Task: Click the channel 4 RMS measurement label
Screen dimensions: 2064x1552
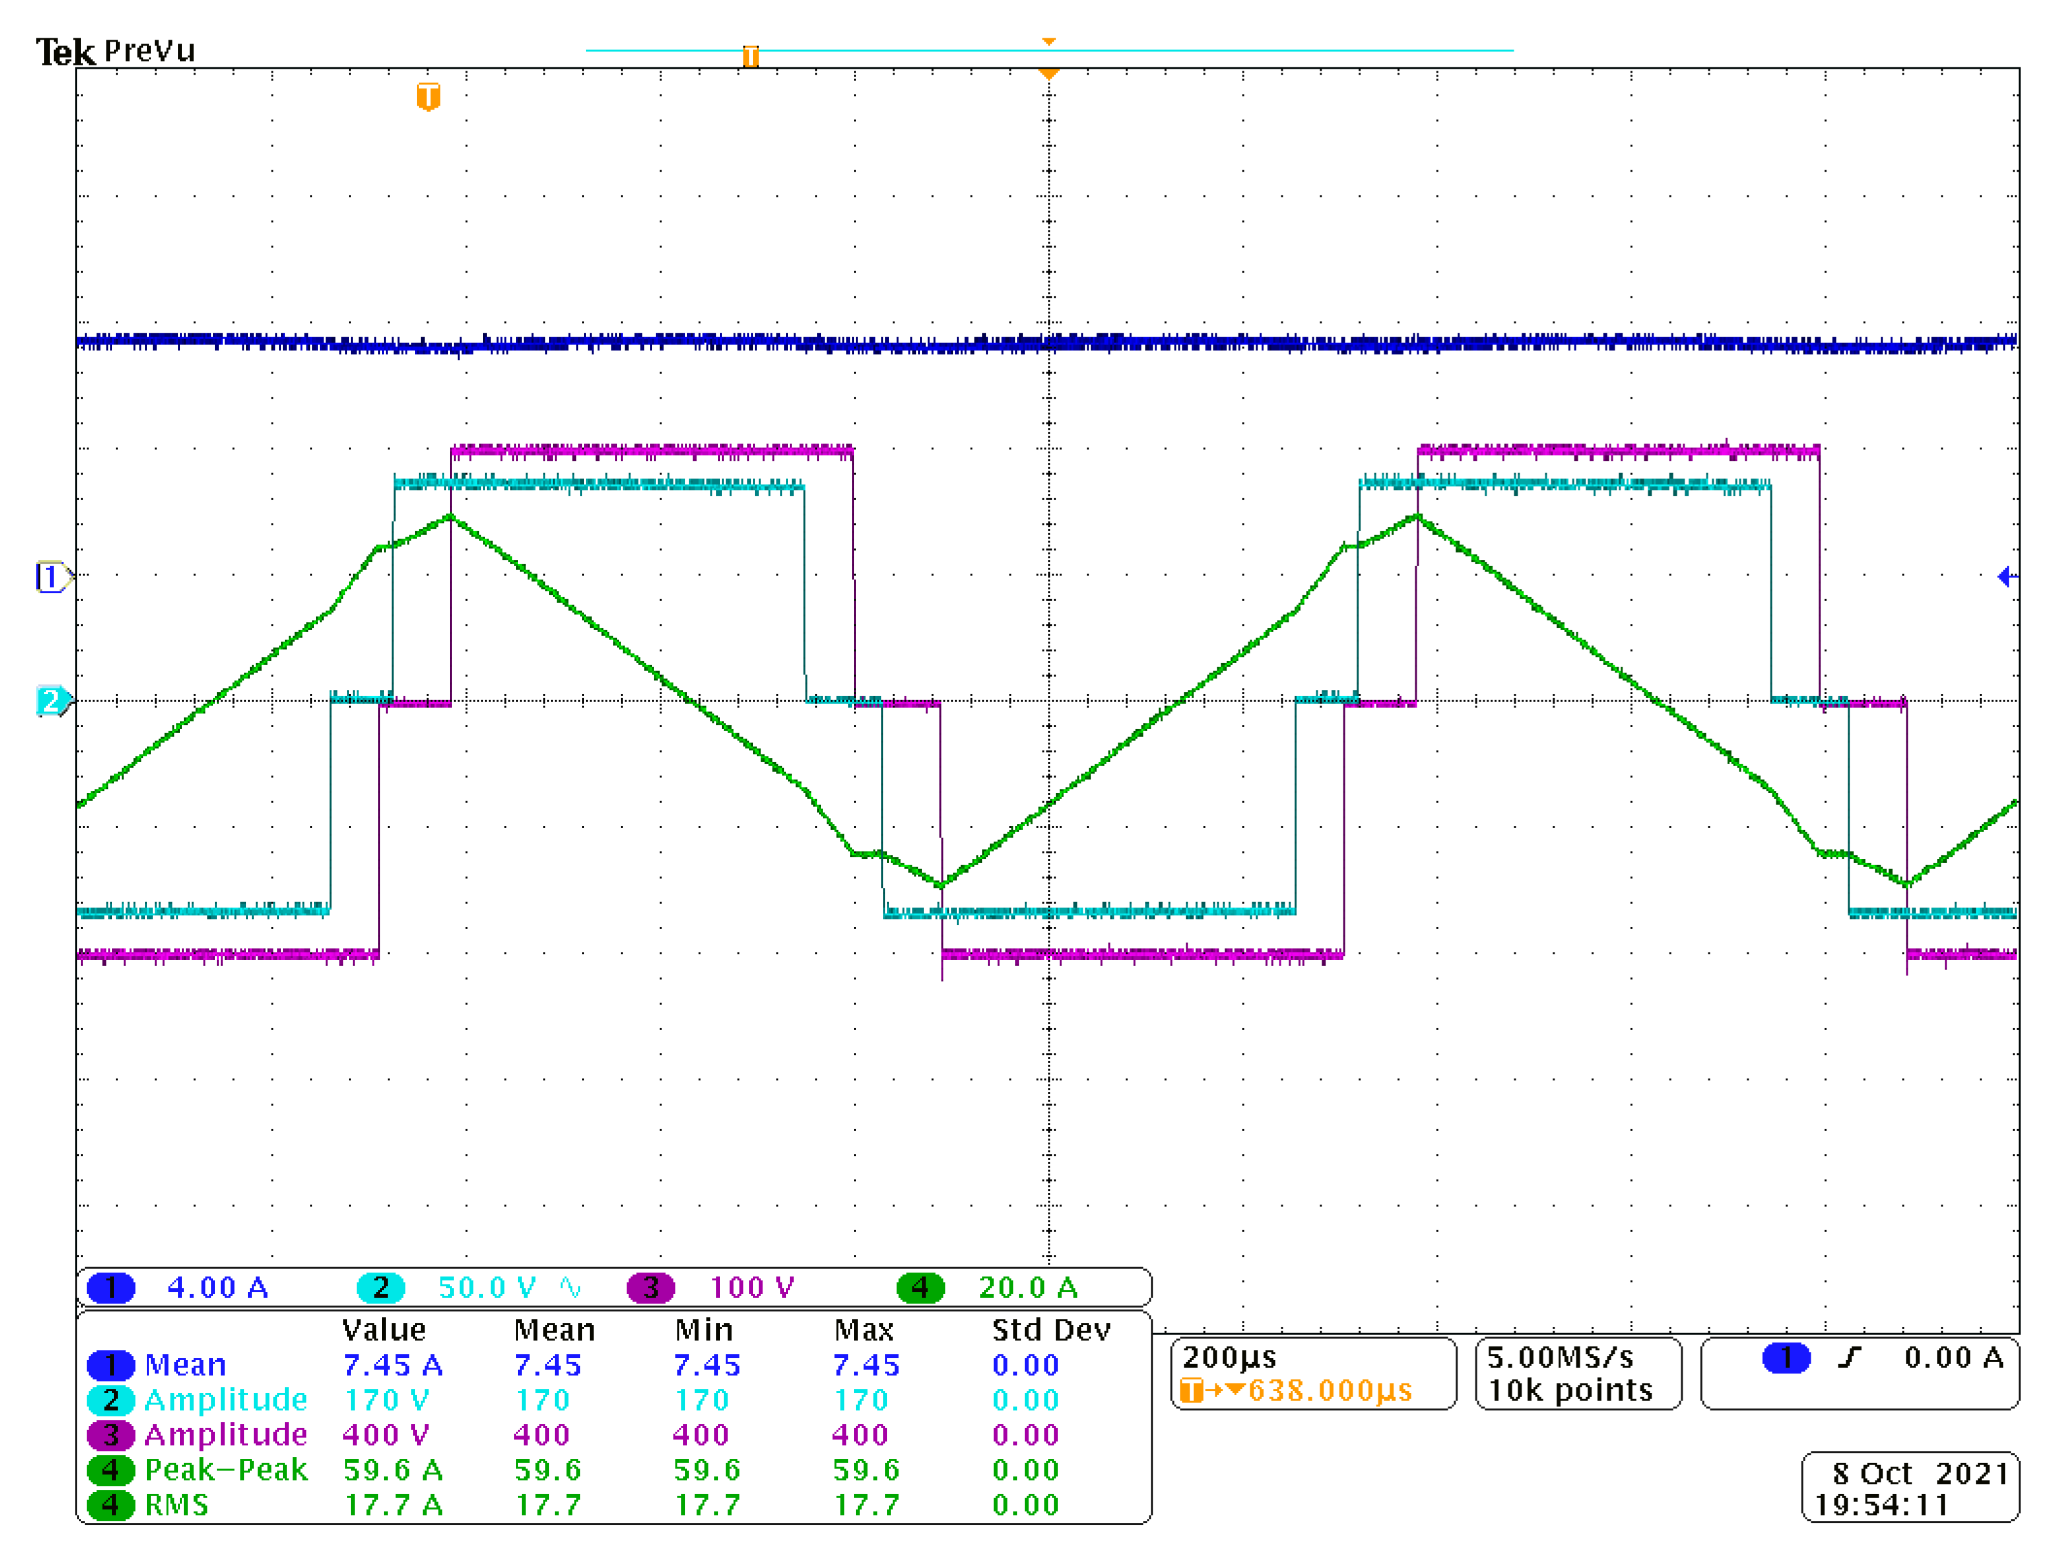Action: click(x=176, y=1505)
